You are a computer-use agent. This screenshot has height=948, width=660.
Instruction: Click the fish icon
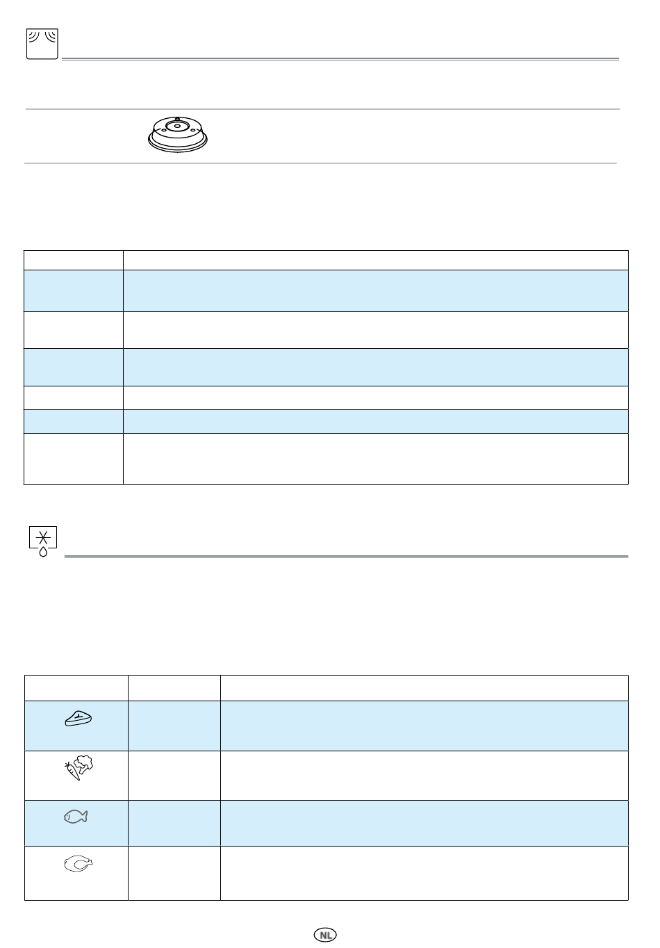pos(76,818)
